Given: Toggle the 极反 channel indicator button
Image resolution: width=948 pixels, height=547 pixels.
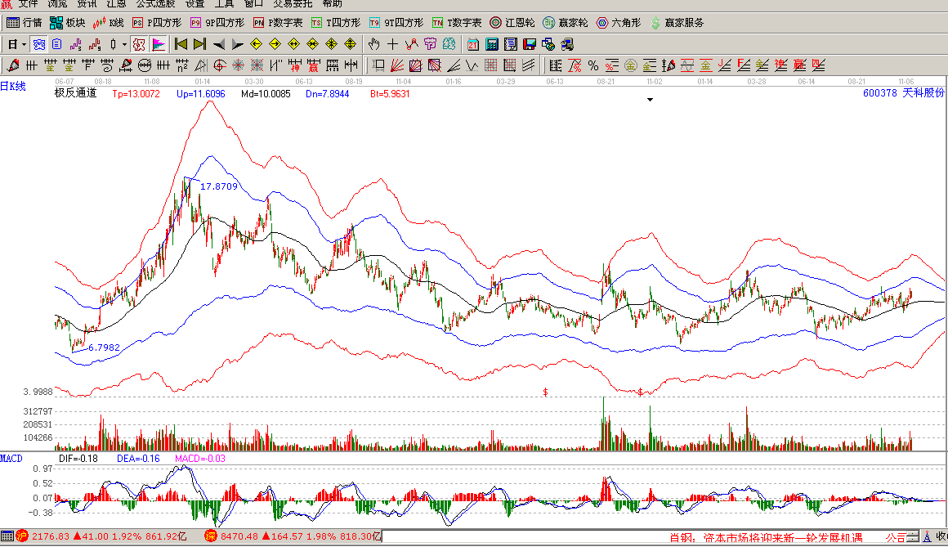Looking at the screenshot, I should (139, 44).
